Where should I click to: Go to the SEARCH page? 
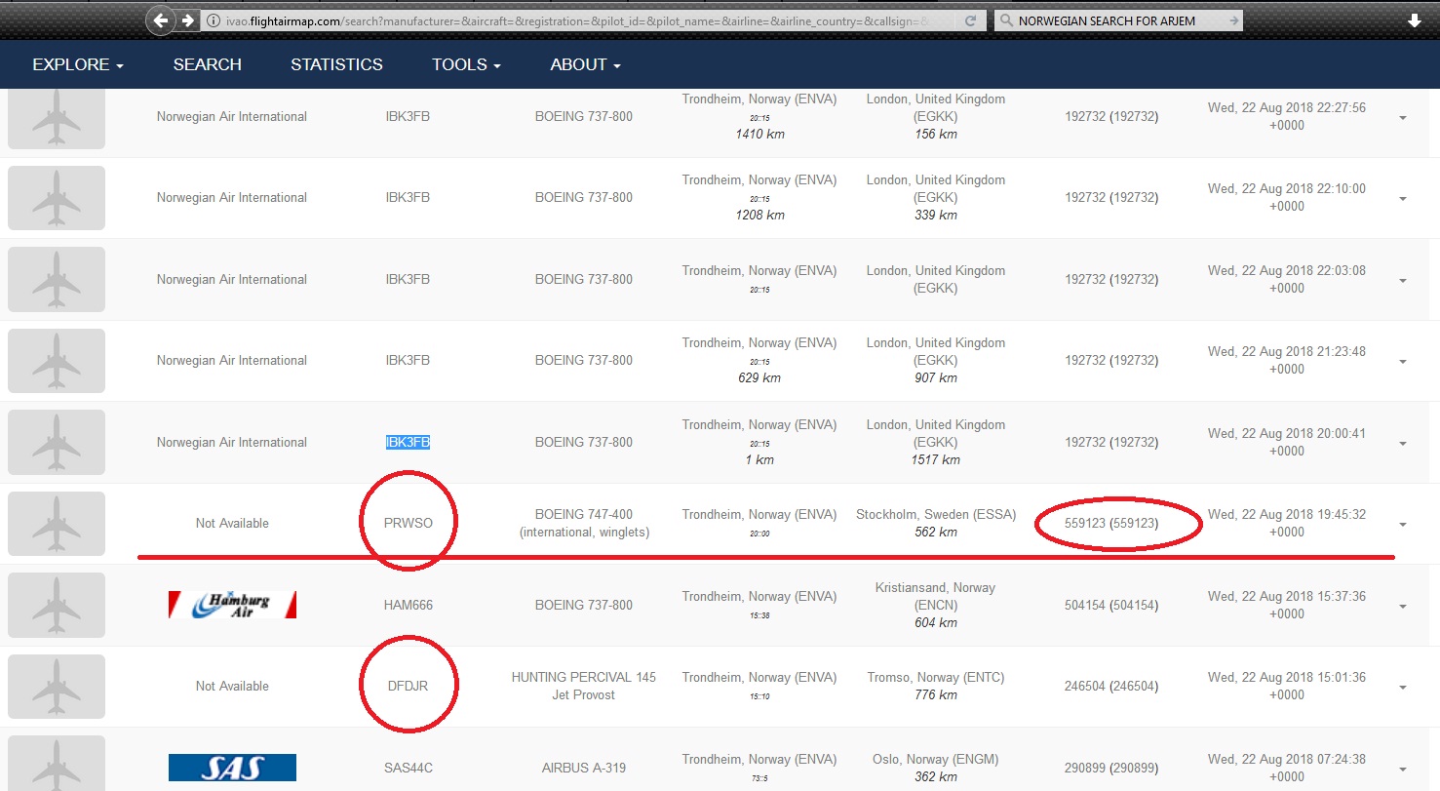207,64
